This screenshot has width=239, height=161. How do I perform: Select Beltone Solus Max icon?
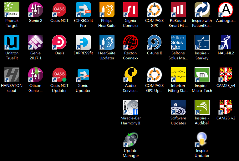click(178, 42)
